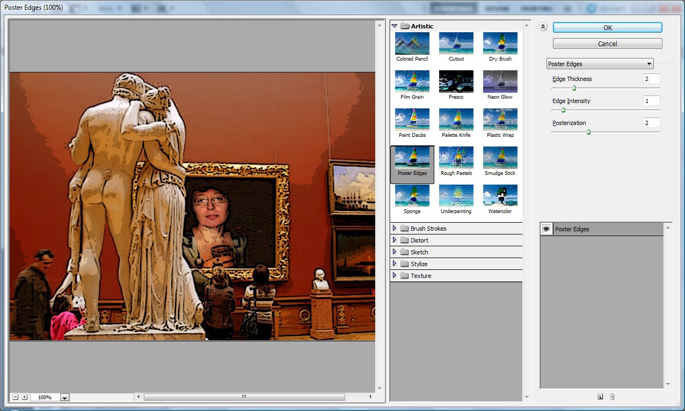Screen dimensions: 685x411
Task: Click the filtered preview image
Action: 192,206
